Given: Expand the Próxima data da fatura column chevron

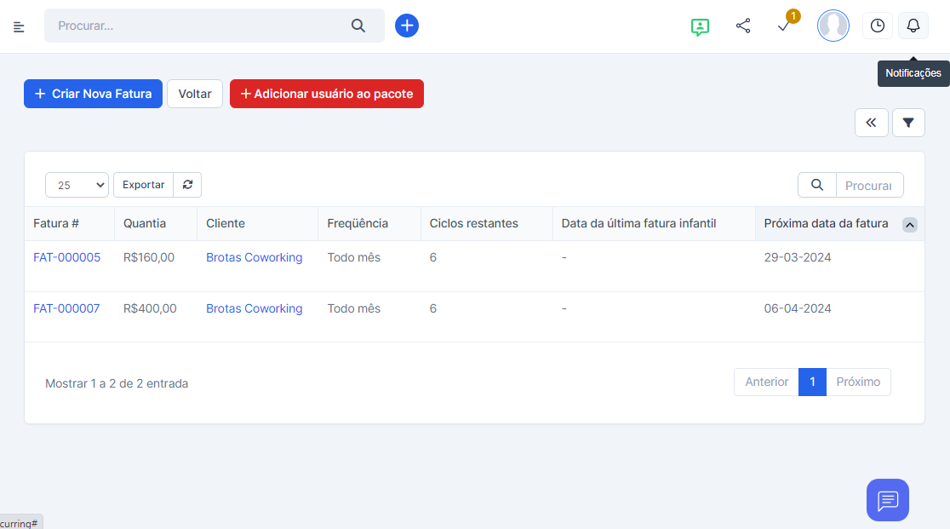Looking at the screenshot, I should pos(910,225).
